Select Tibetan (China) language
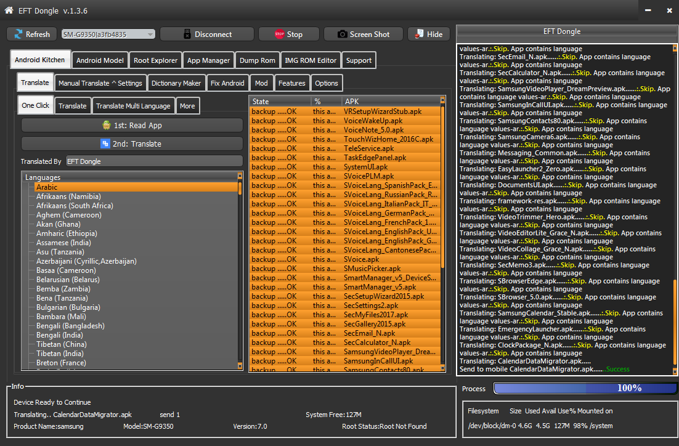This screenshot has width=679, height=446. pyautogui.click(x=62, y=344)
